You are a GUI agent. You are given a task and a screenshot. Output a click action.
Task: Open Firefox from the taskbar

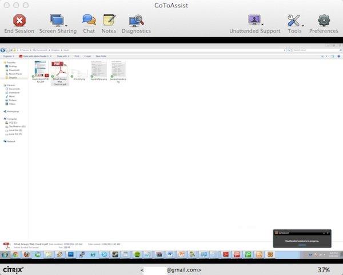tap(27, 254)
